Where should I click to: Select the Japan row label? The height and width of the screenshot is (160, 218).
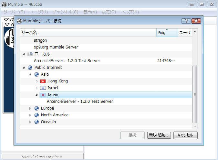[x=53, y=95]
